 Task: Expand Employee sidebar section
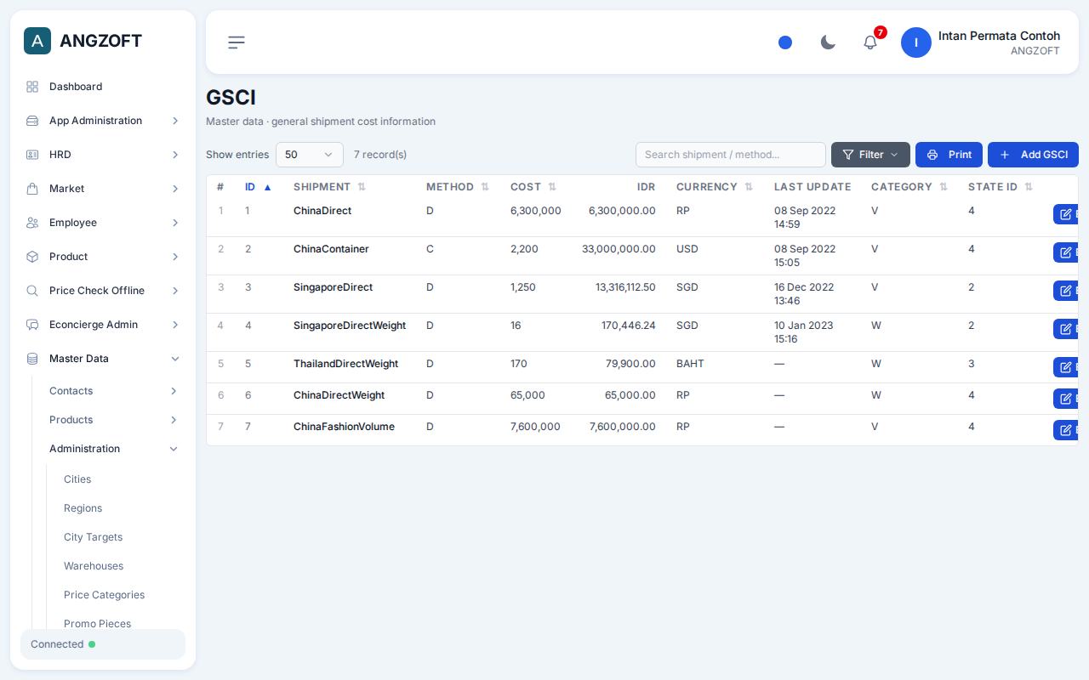(103, 223)
